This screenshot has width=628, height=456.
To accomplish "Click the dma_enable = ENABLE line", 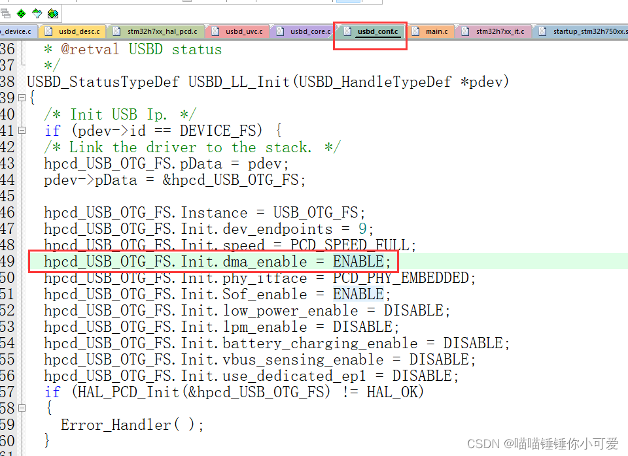I will click(x=217, y=261).
